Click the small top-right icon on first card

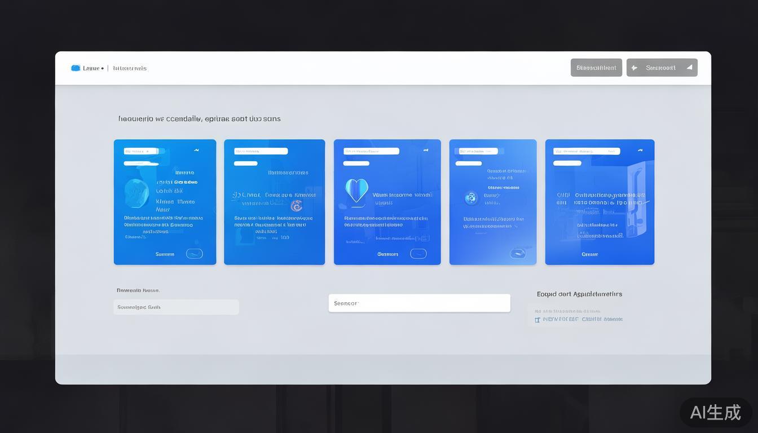[196, 151]
